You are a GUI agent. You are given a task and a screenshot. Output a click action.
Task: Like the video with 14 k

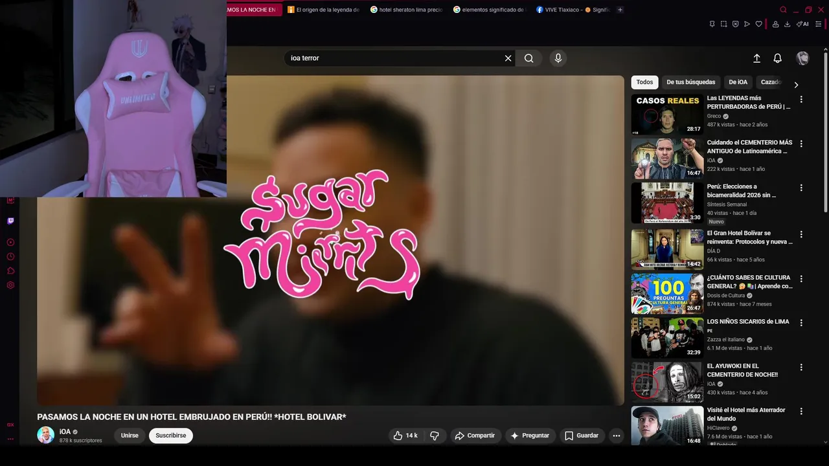[x=405, y=436]
